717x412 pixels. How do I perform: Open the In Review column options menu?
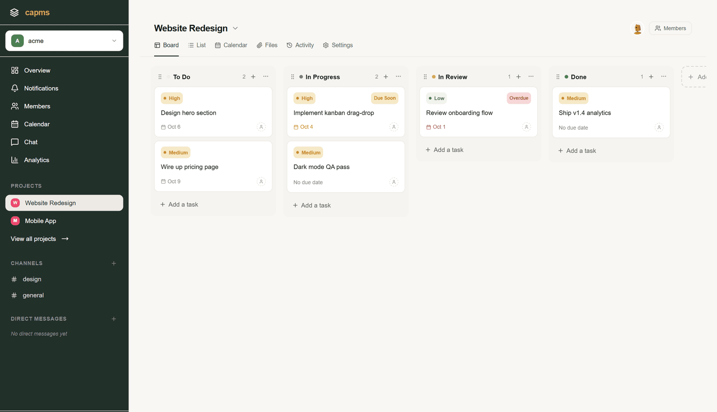point(531,77)
